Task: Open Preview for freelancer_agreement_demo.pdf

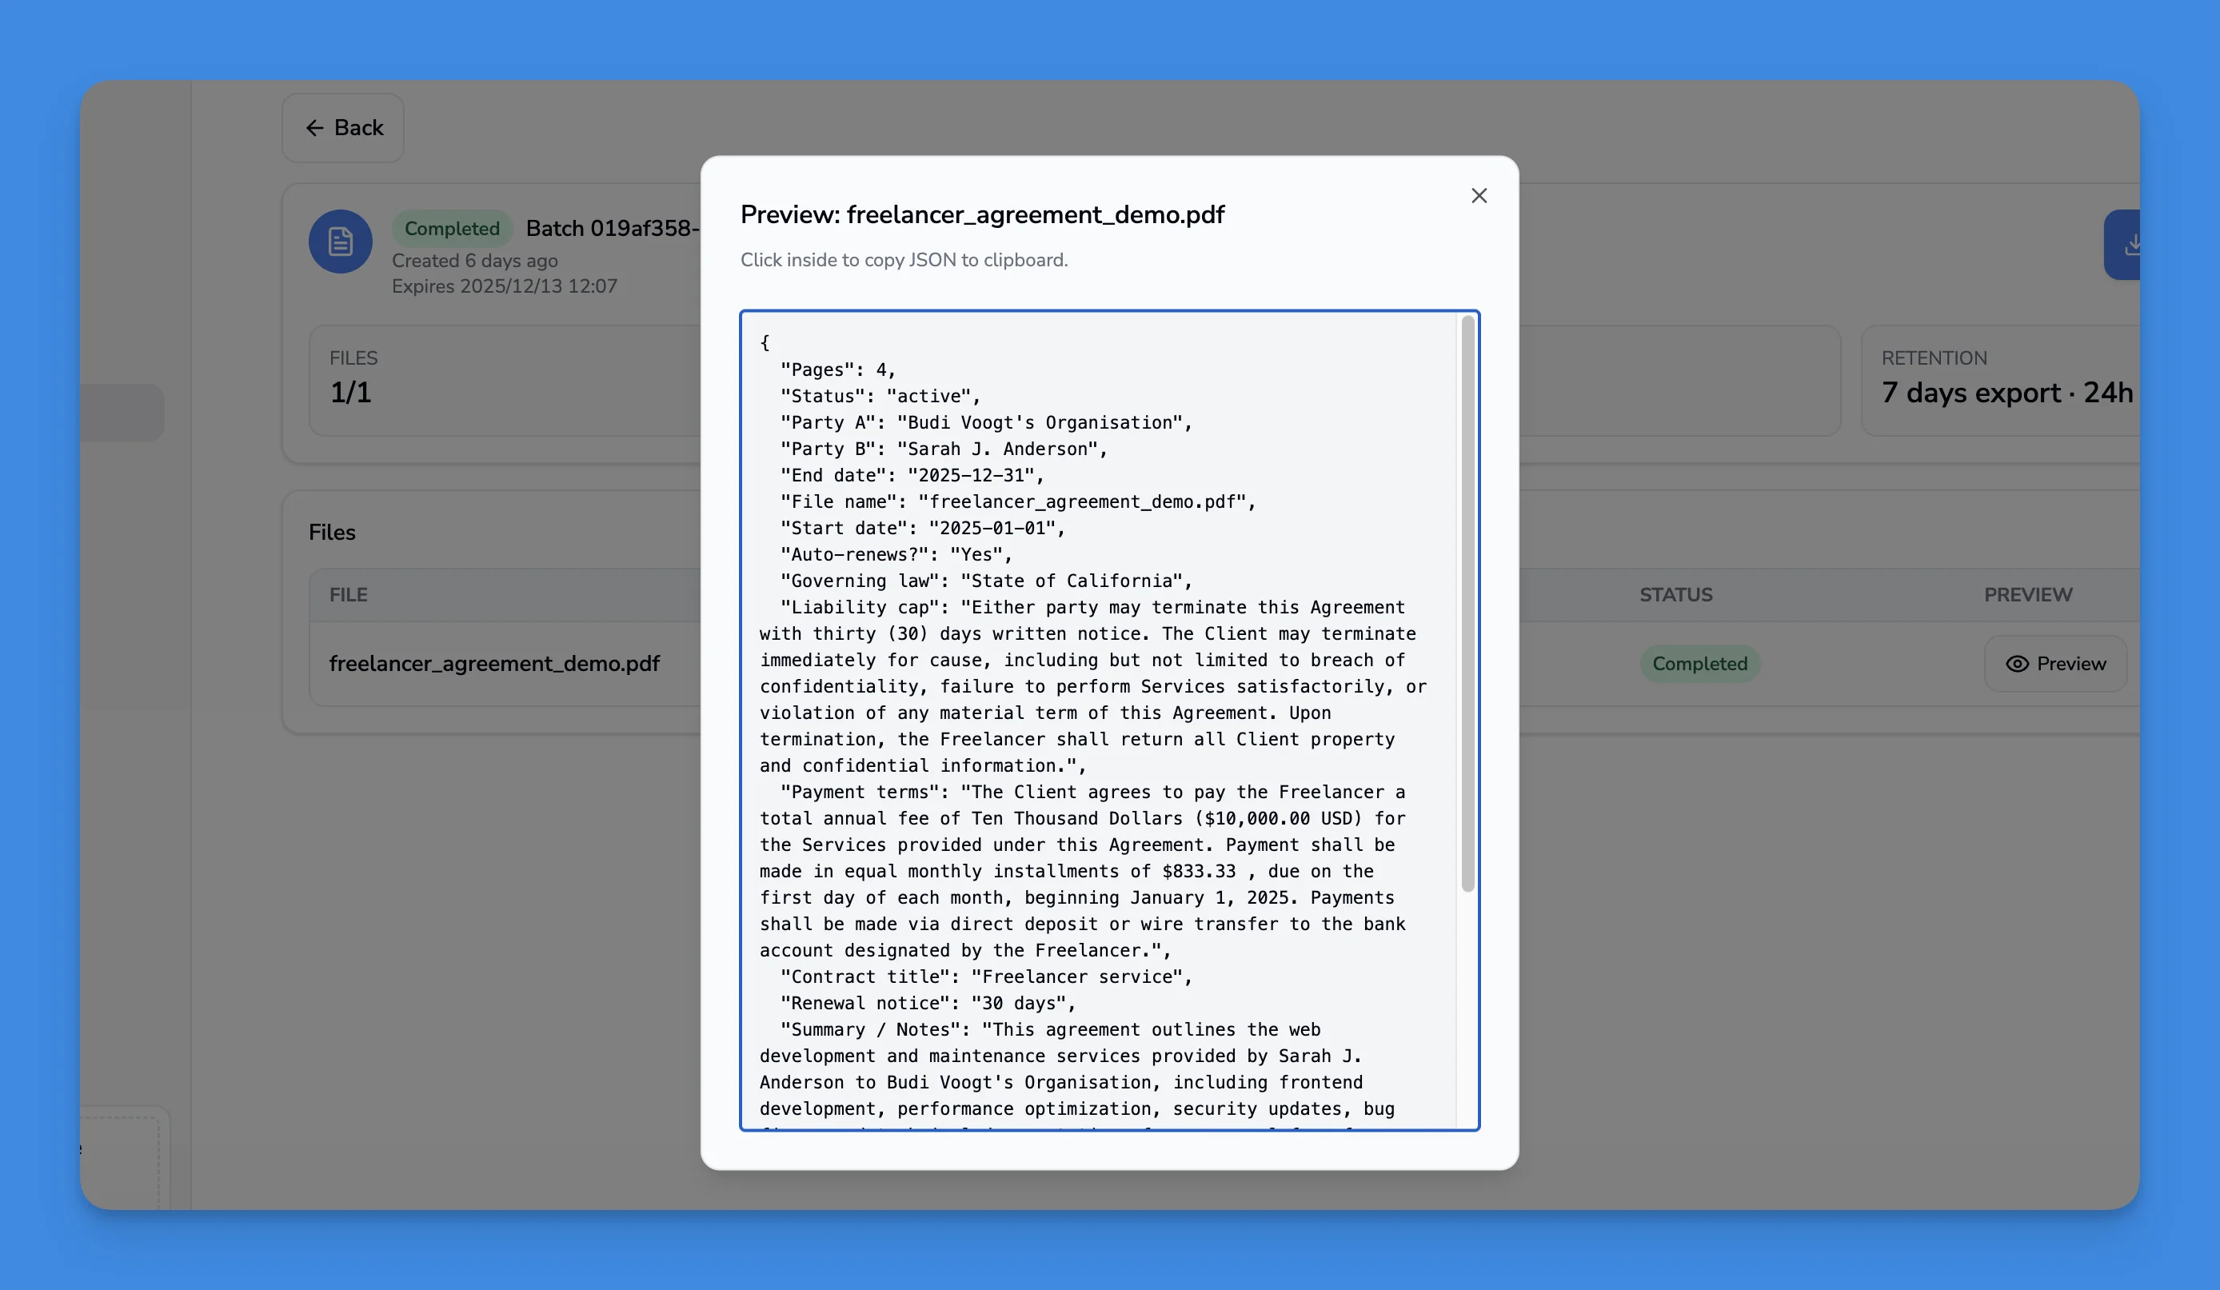Action: pyautogui.click(x=2055, y=664)
